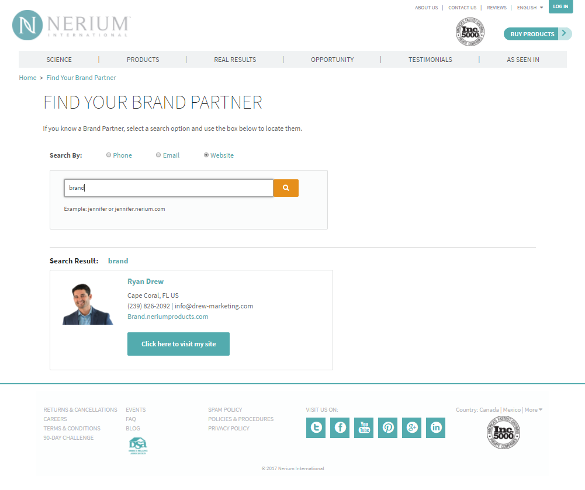Click Ryan Drew's profile photo

[88, 304]
